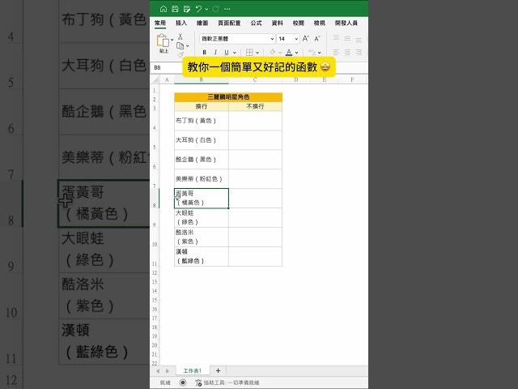Select the cell 漢頓（藍綠色）
This screenshot has width=518, height=389.
pos(202,256)
